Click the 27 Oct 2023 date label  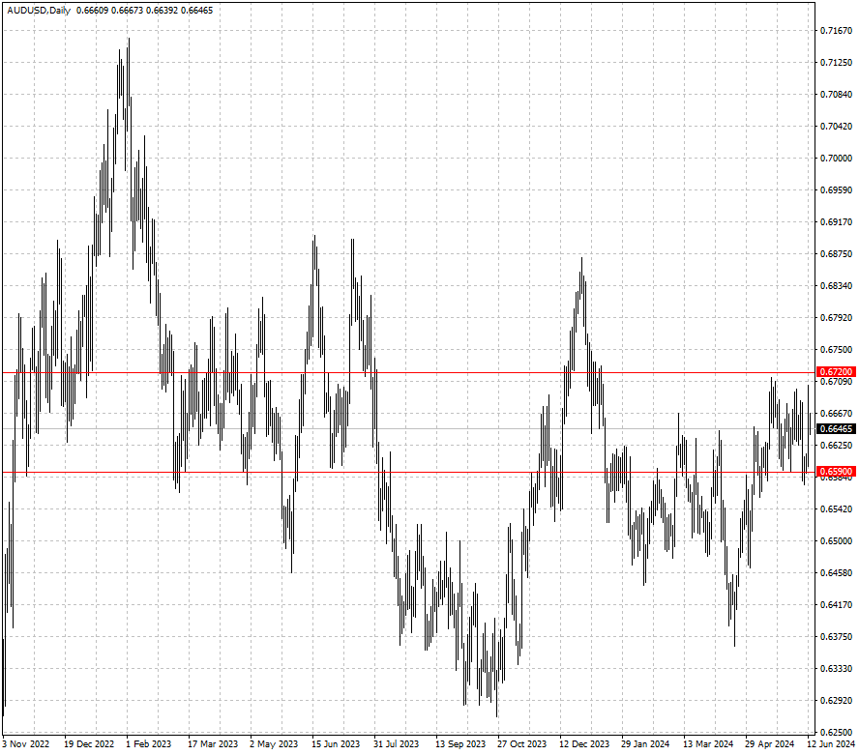(x=521, y=744)
